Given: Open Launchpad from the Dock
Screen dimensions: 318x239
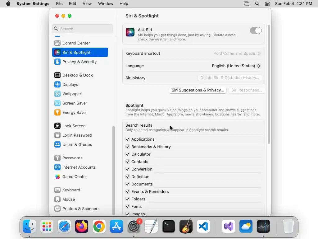Looking at the screenshot, I should coord(47,226).
